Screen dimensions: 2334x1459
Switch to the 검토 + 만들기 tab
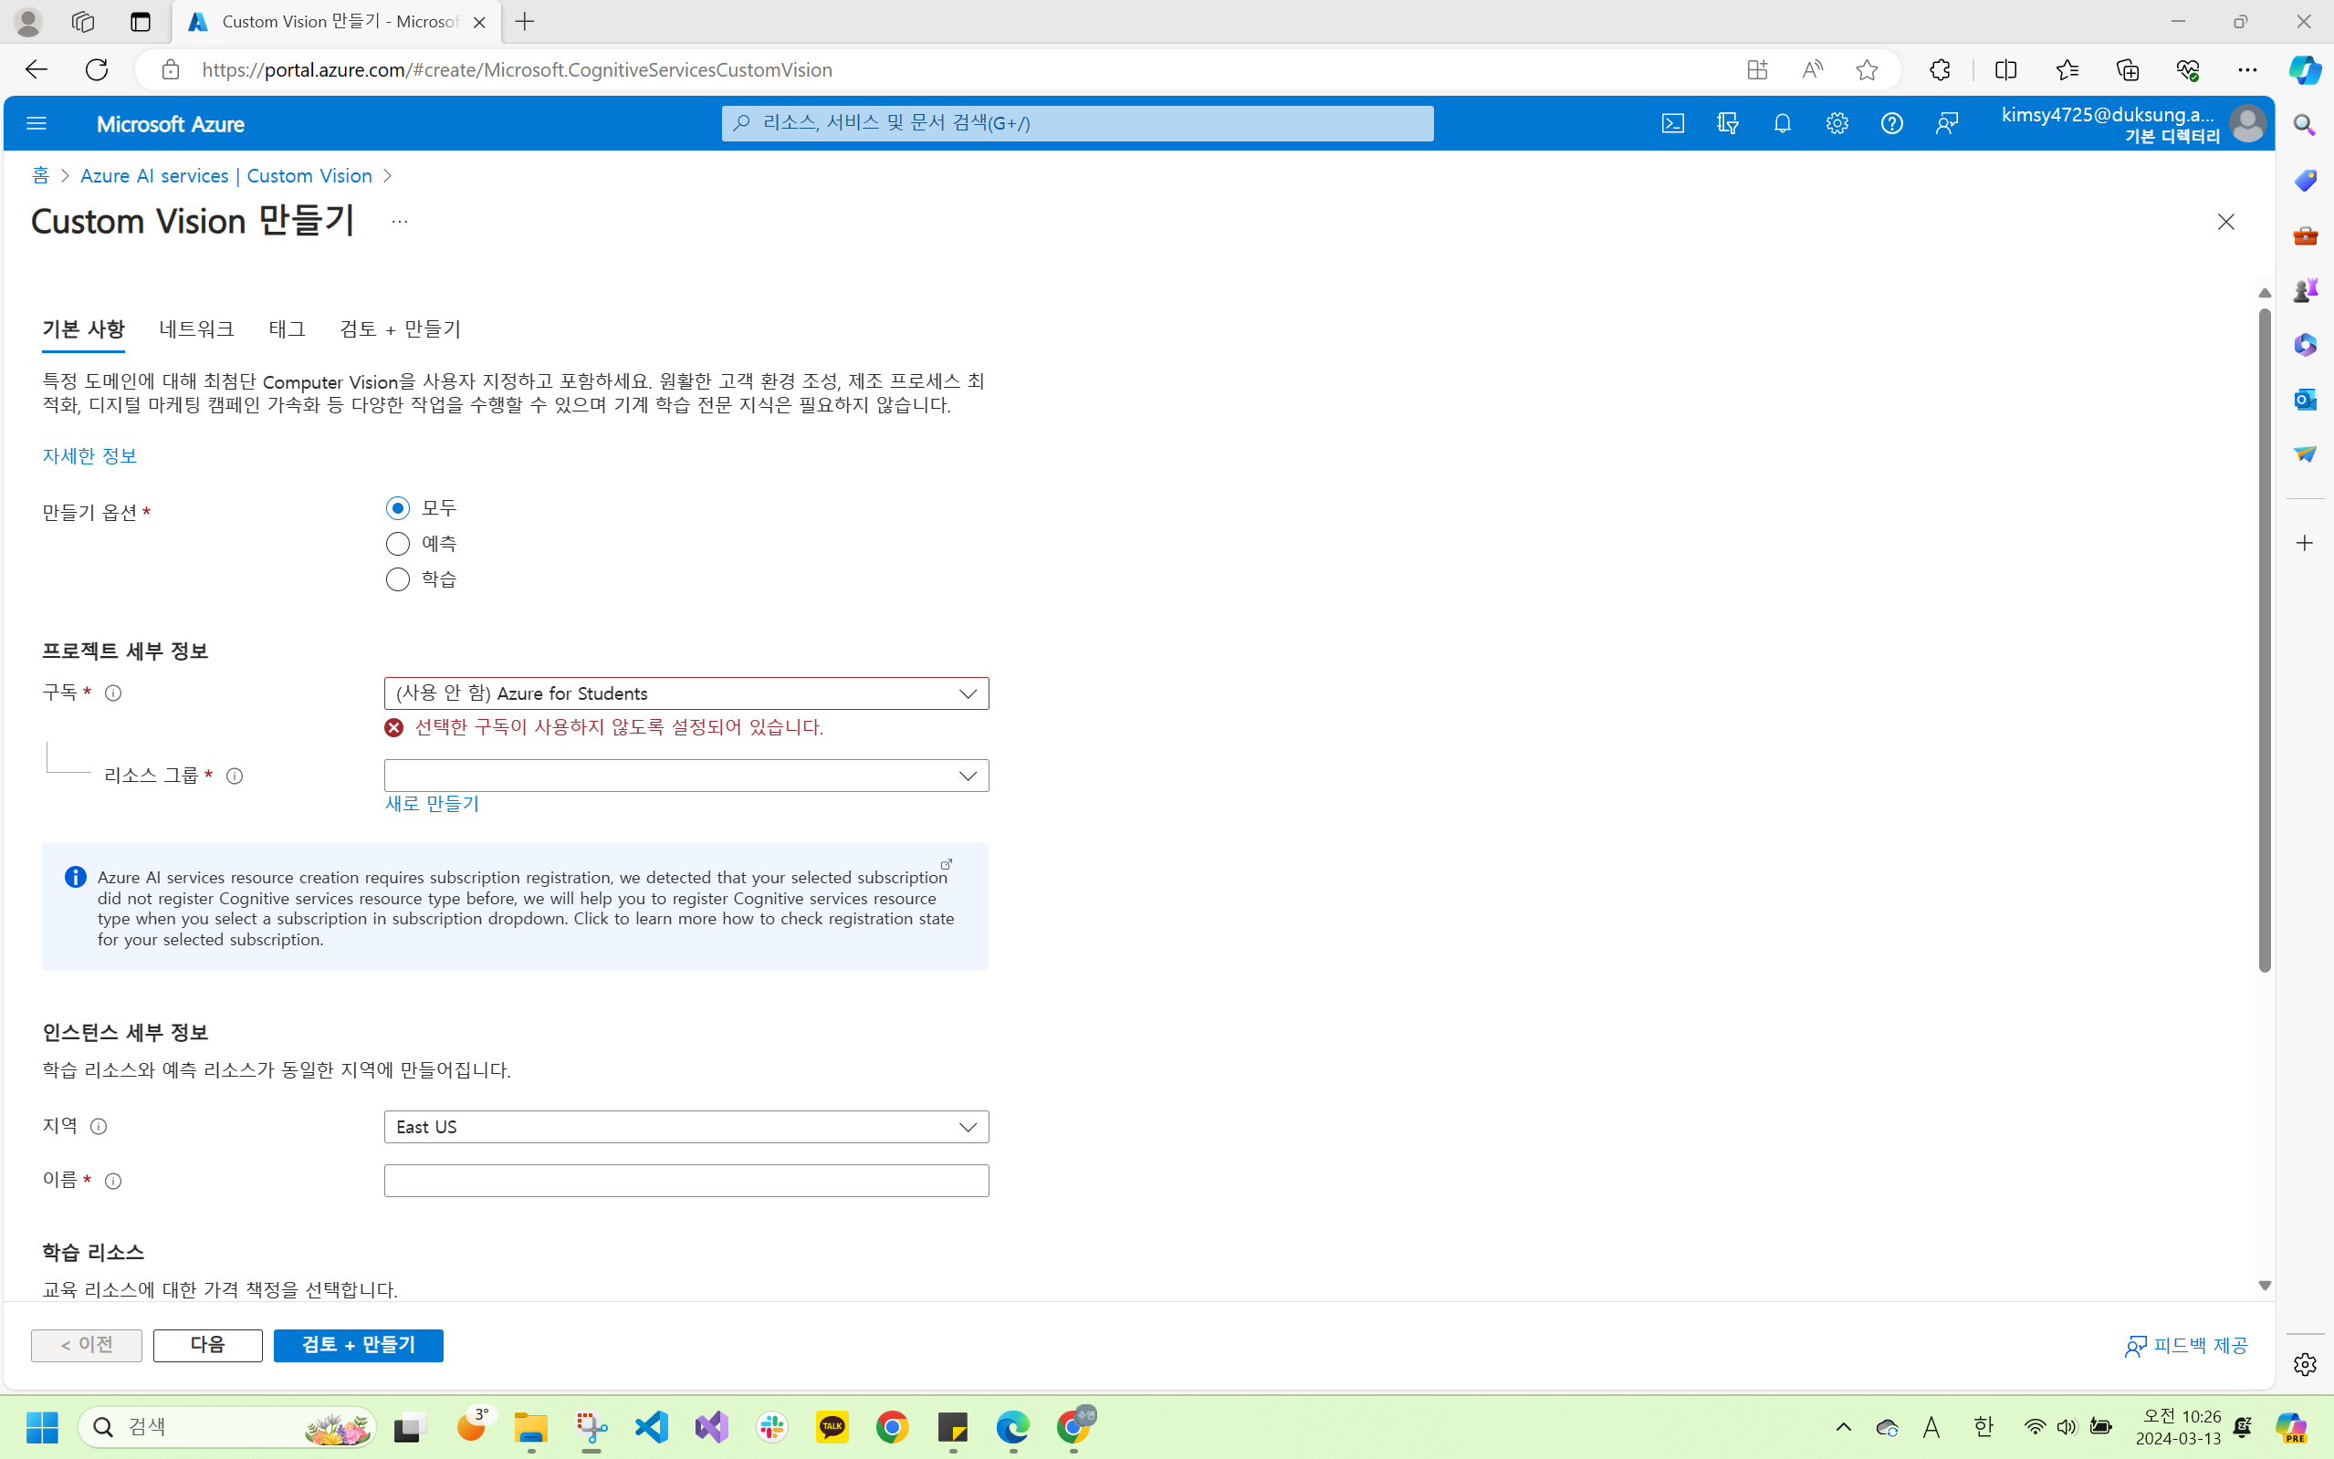[401, 329]
